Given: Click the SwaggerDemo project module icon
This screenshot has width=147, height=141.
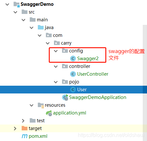Looking at the screenshot, I should click(x=16, y=5).
